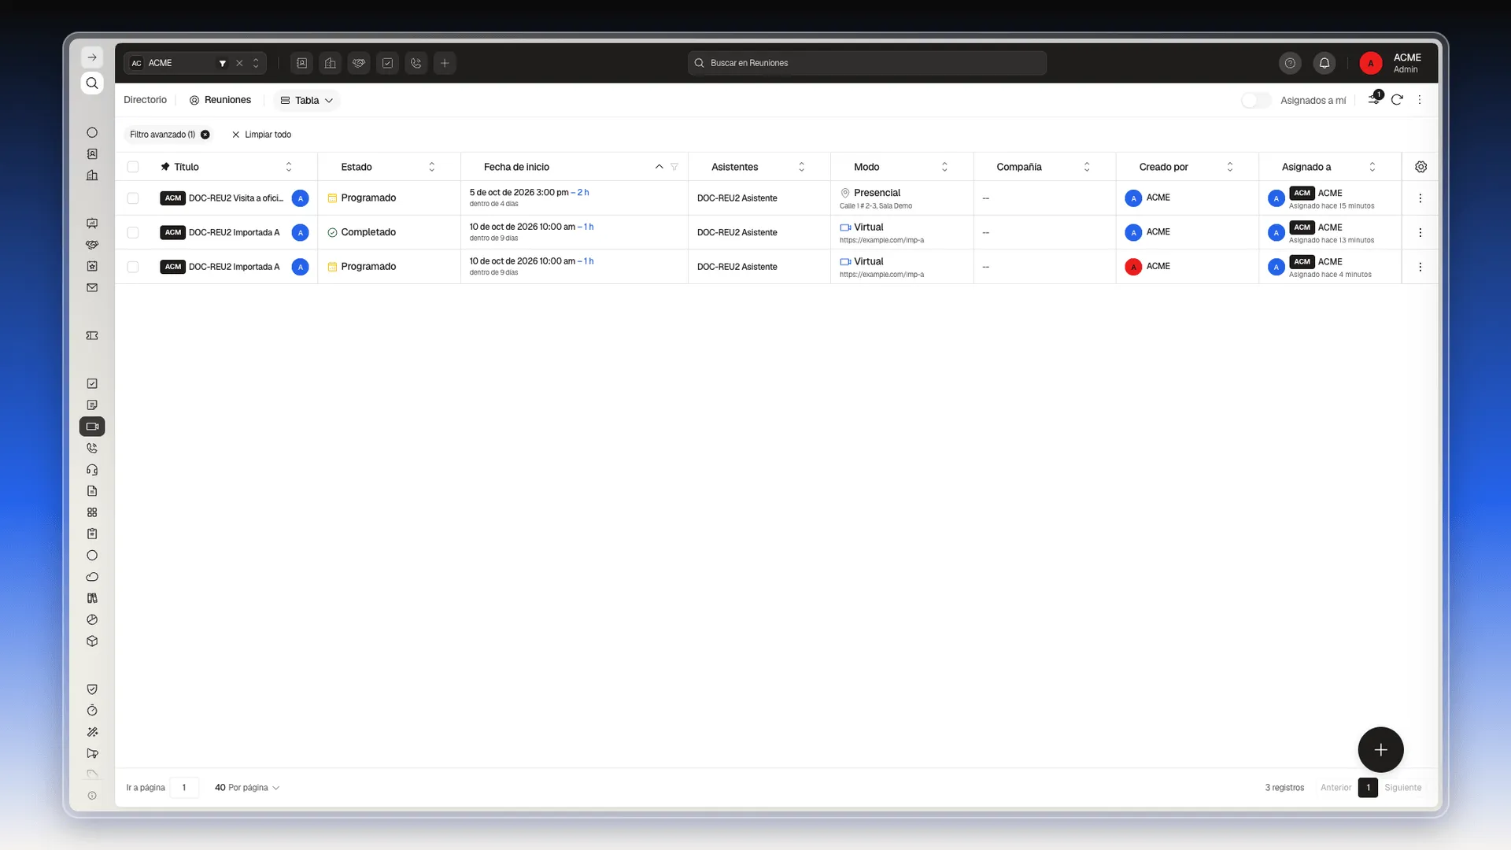This screenshot has height=850, width=1511.
Task: Open the 40 Por página dropdown
Action: [246, 788]
